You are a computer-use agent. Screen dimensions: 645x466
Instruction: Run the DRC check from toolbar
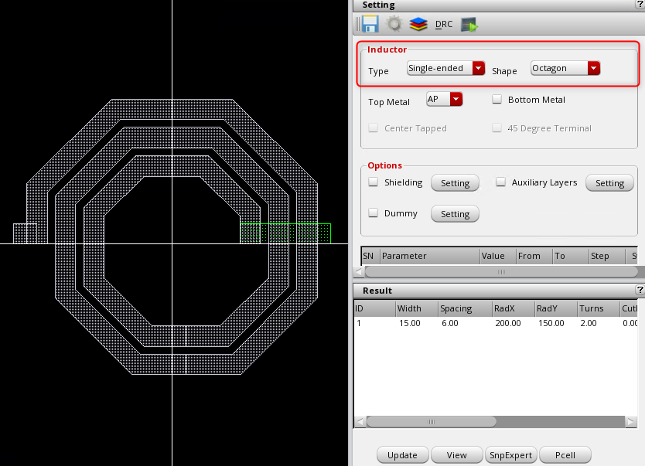click(444, 24)
